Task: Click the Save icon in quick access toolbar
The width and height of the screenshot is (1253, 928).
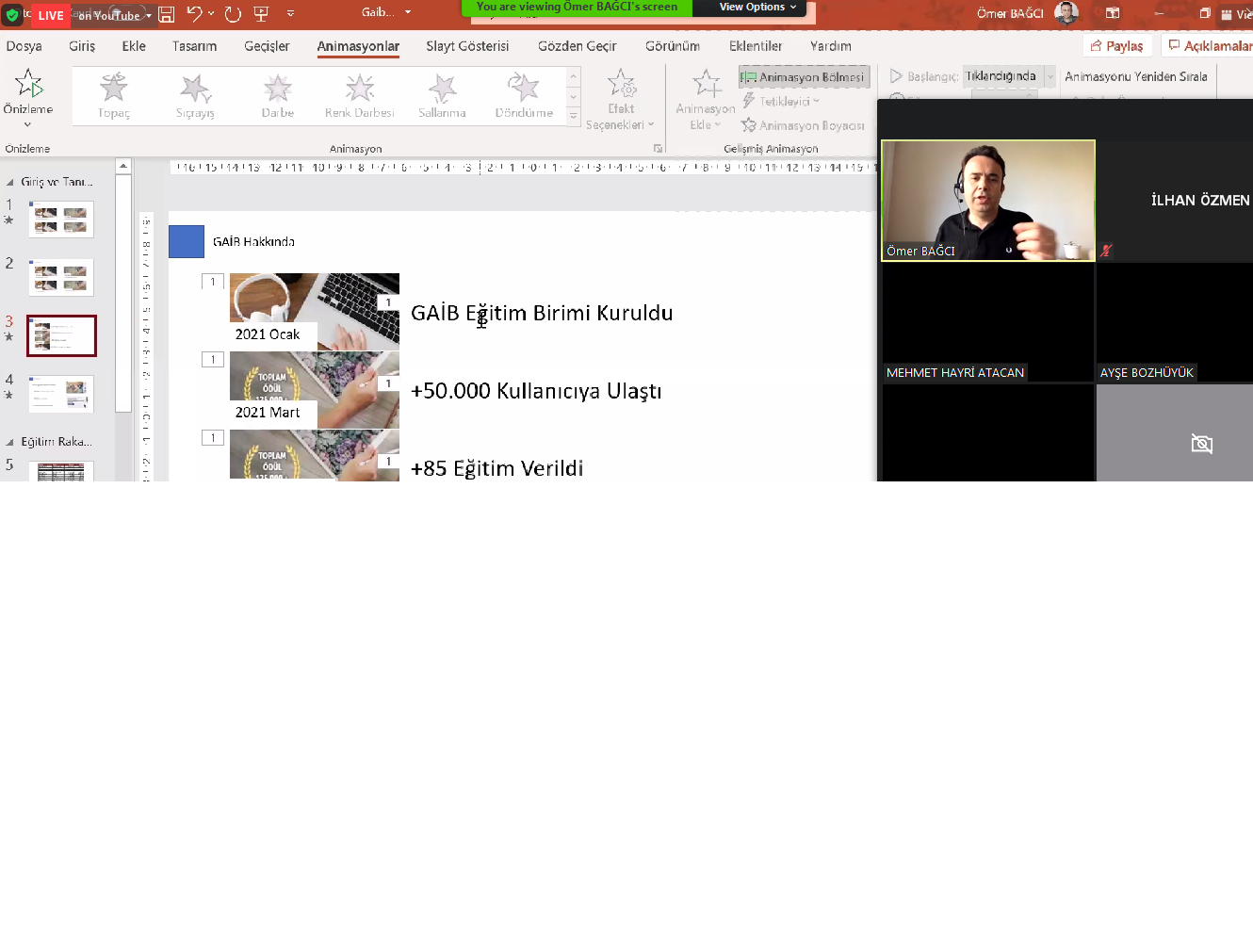Action: (166, 14)
